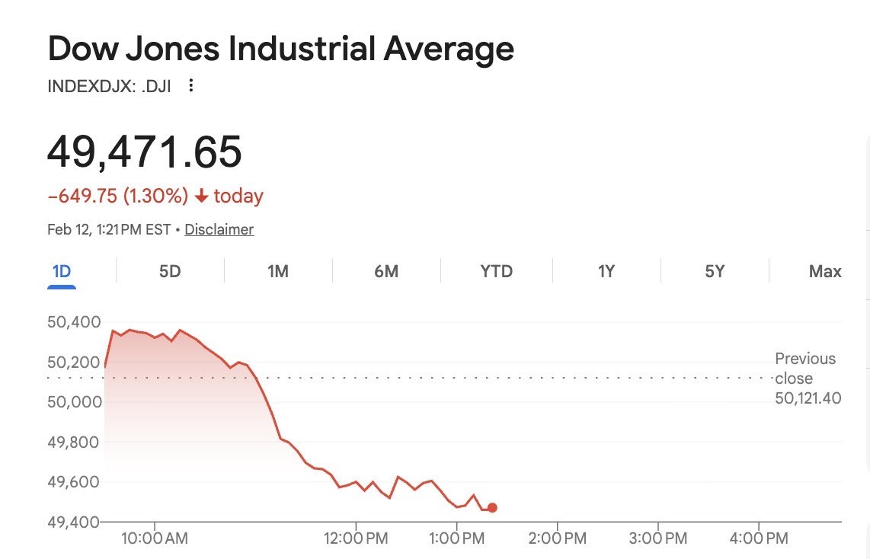Show the Max history range
870x559 pixels.
coord(825,271)
